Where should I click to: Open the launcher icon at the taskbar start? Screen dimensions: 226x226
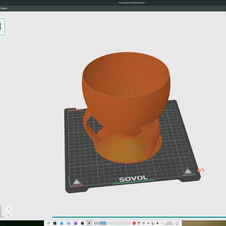49,223
